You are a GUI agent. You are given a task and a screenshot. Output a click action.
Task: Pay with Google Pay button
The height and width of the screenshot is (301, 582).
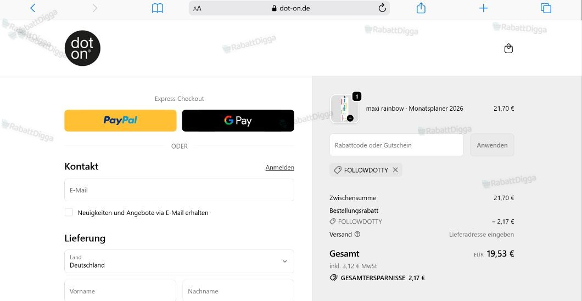coord(238,121)
